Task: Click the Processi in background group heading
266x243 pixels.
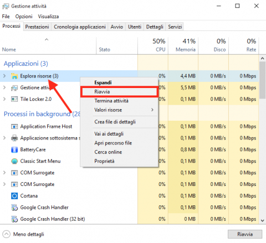Action: [x=42, y=114]
